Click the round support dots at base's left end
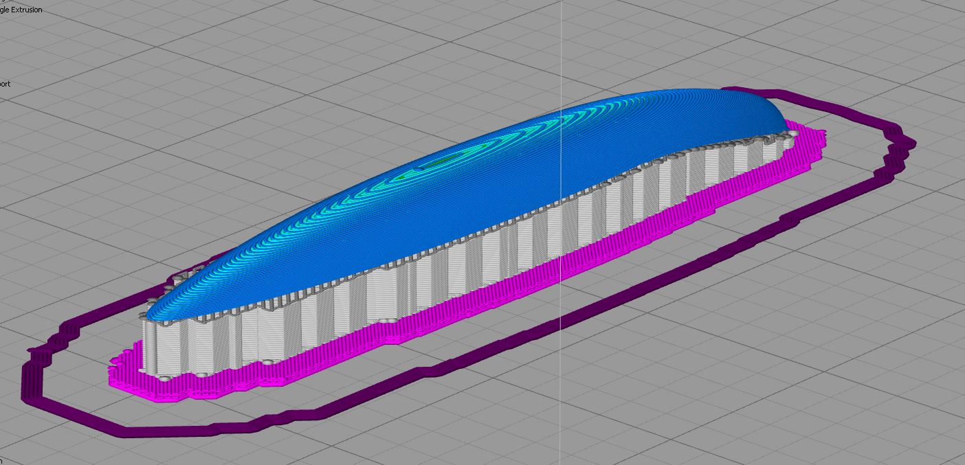 click(167, 377)
